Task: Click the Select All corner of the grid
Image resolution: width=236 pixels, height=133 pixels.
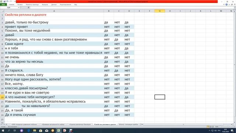Action: (2, 11)
